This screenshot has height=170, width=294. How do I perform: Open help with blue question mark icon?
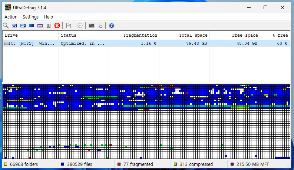[112, 26]
